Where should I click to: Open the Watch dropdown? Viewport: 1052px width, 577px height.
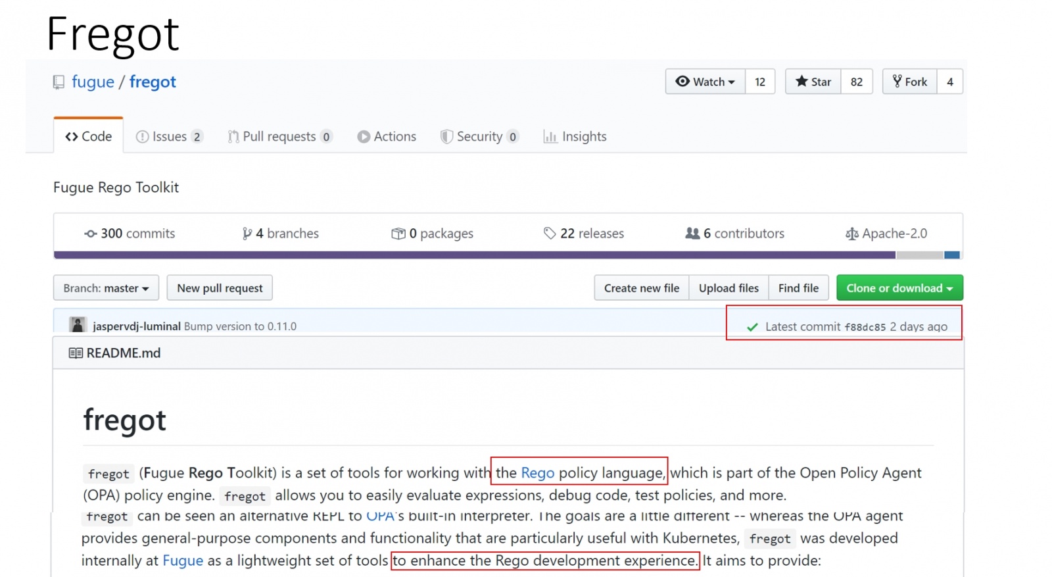[x=705, y=82]
